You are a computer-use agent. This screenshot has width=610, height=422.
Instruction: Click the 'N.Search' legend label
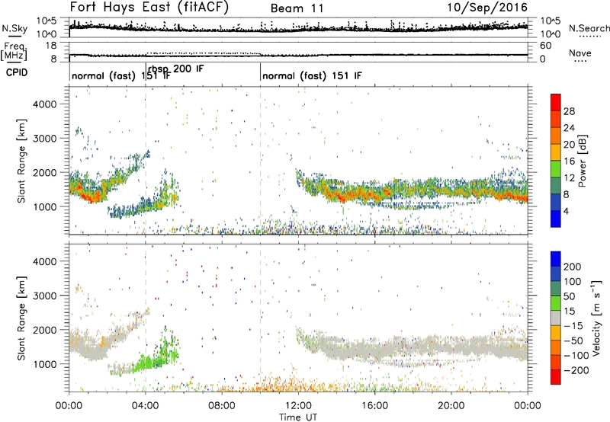click(x=589, y=28)
